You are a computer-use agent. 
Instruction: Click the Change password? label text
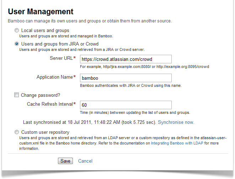[41, 95]
